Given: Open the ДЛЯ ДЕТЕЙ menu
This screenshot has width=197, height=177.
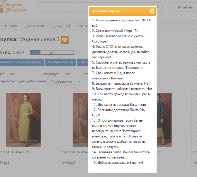Looking at the screenshot, I should [x=62, y=26].
